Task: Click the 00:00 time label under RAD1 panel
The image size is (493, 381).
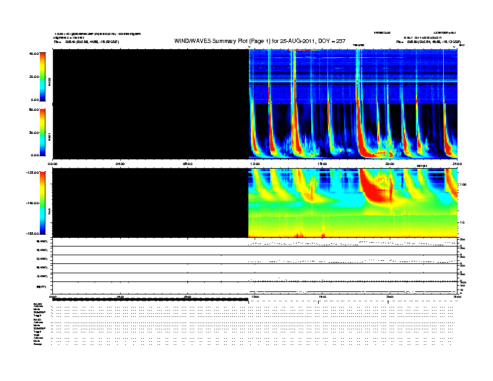Action: coord(52,164)
